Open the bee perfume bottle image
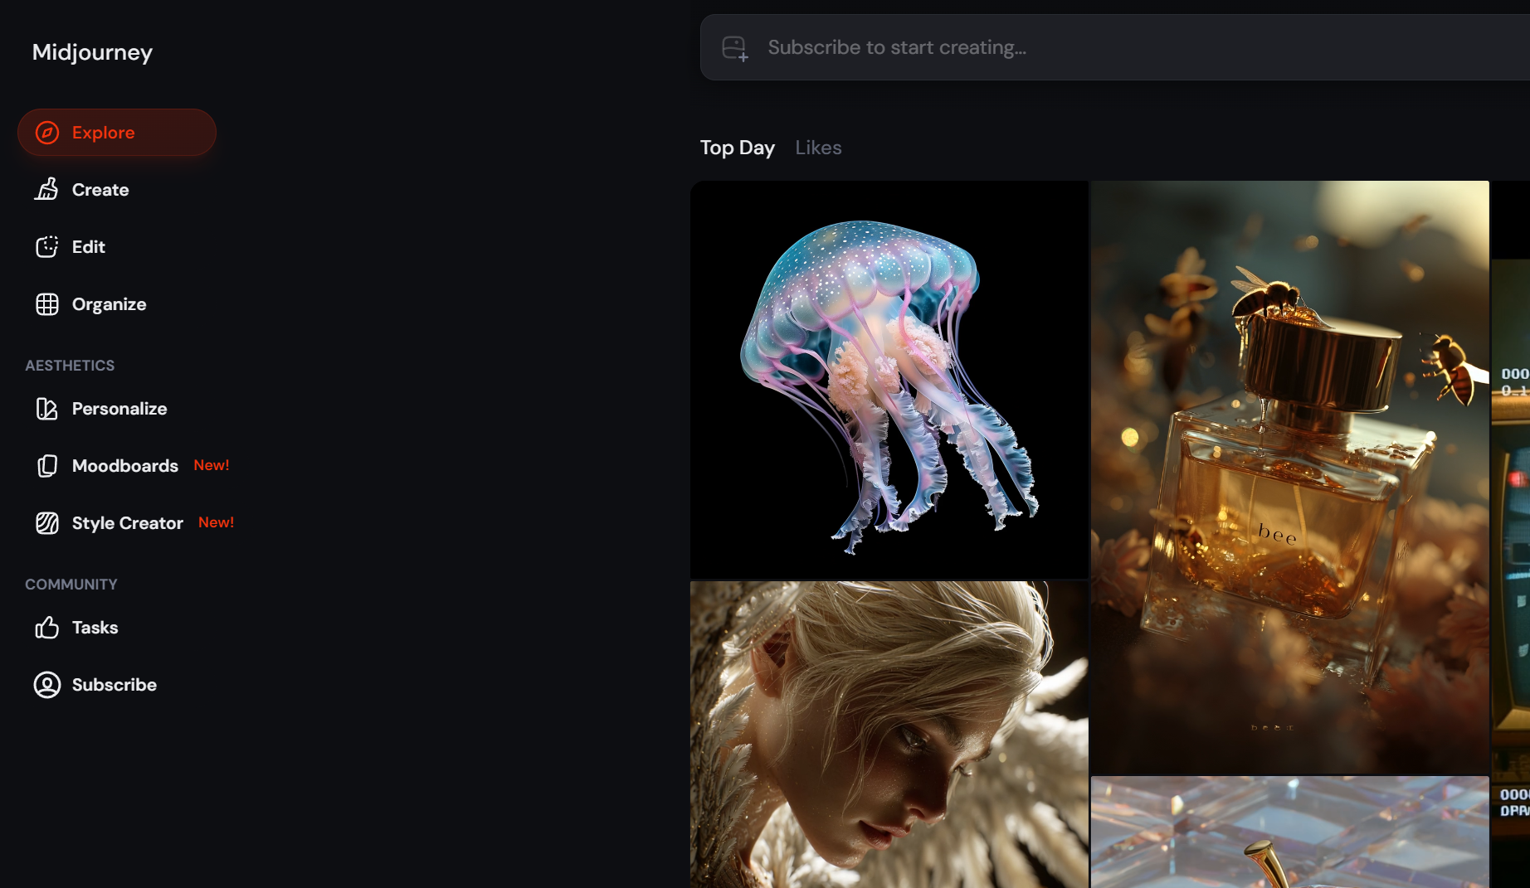The image size is (1530, 888). point(1289,477)
